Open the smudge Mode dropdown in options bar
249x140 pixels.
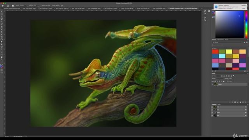click(23, 6)
